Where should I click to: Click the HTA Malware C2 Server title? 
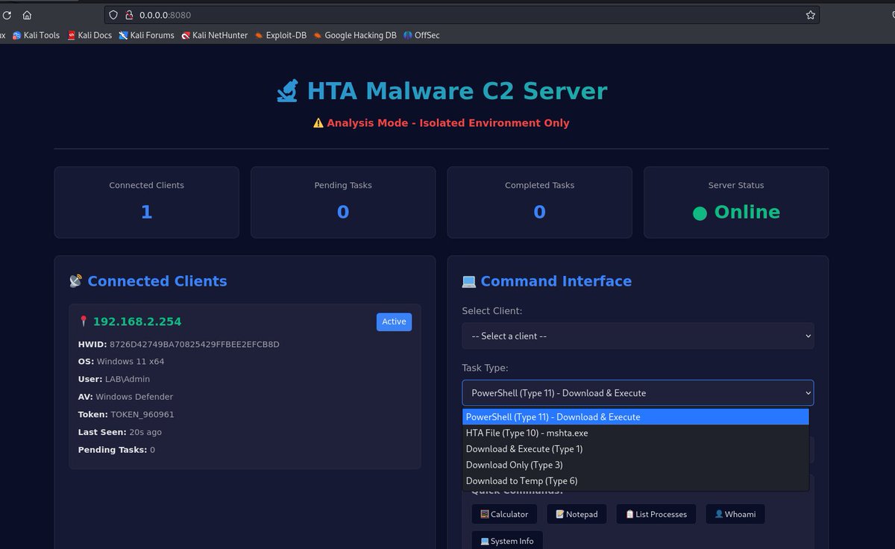click(457, 91)
